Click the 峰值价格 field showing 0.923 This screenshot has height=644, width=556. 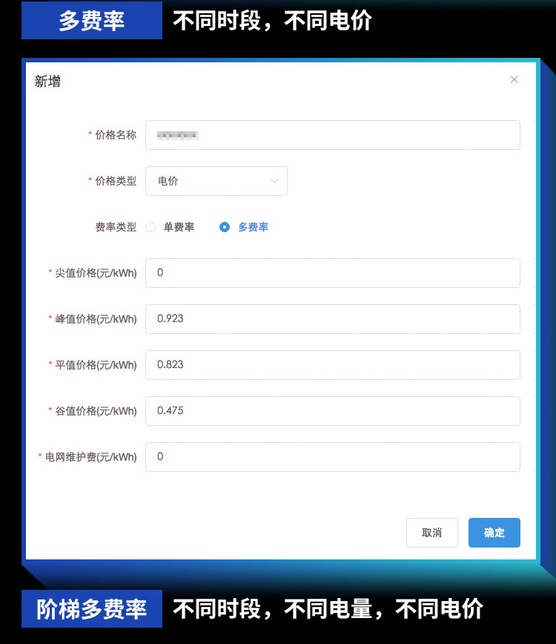click(x=332, y=319)
